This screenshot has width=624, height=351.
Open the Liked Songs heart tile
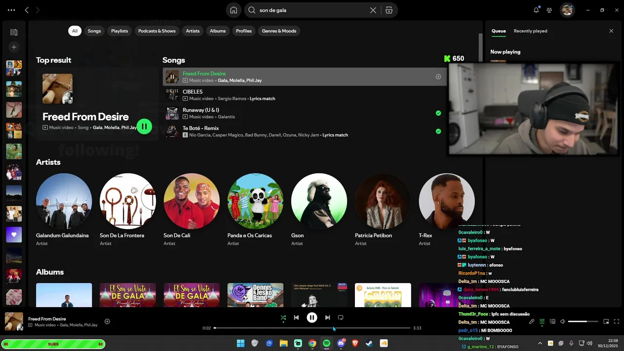tap(14, 234)
